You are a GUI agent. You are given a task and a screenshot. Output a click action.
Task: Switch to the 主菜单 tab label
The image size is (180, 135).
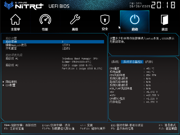(15, 29)
